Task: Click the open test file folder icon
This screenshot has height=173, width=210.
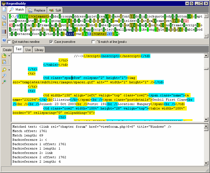Action: tap(4, 56)
